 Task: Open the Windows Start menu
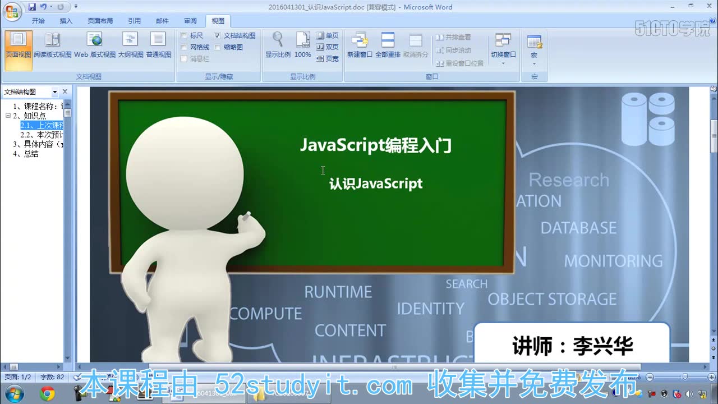point(13,394)
